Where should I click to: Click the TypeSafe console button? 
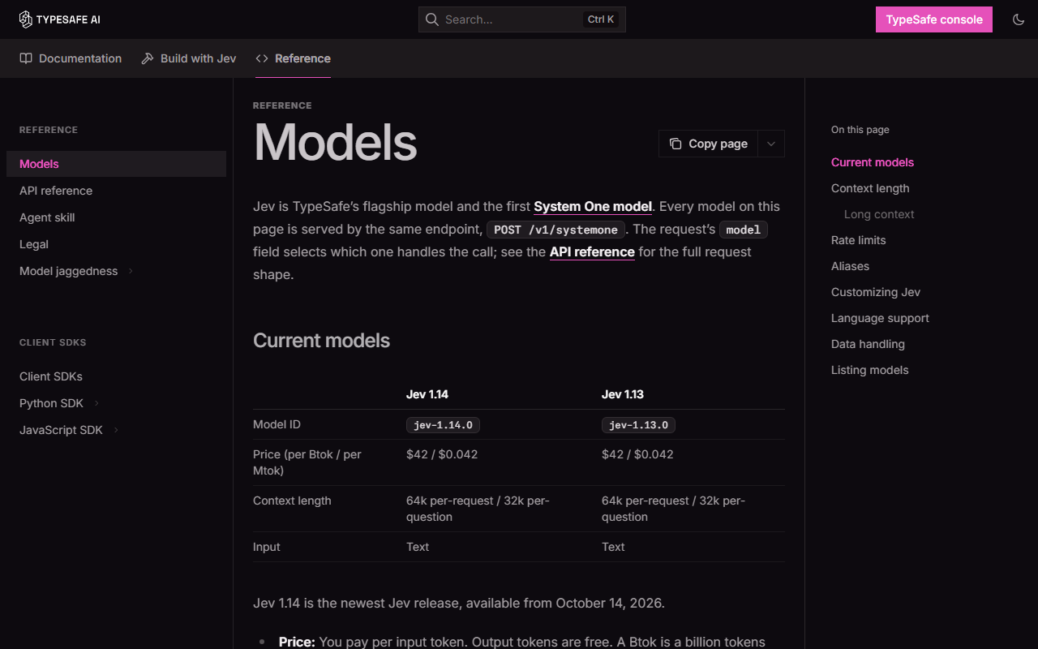click(934, 19)
